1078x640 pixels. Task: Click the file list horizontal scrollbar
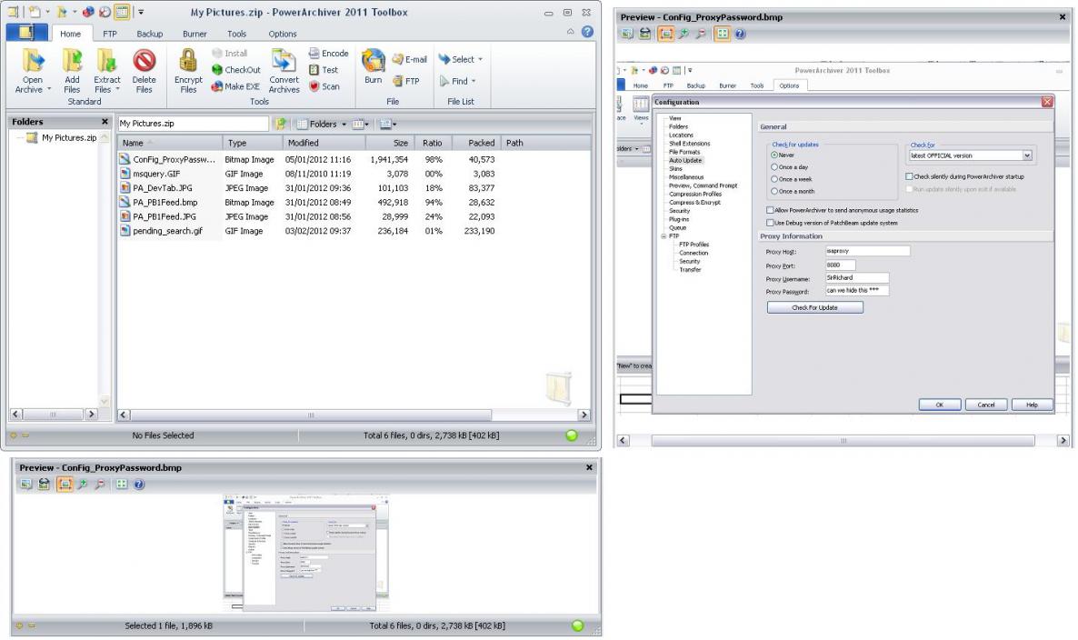pyautogui.click(x=311, y=415)
